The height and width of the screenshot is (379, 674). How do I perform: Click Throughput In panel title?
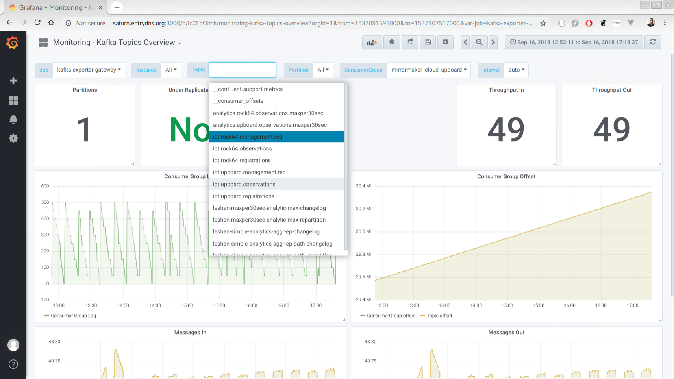pos(506,90)
